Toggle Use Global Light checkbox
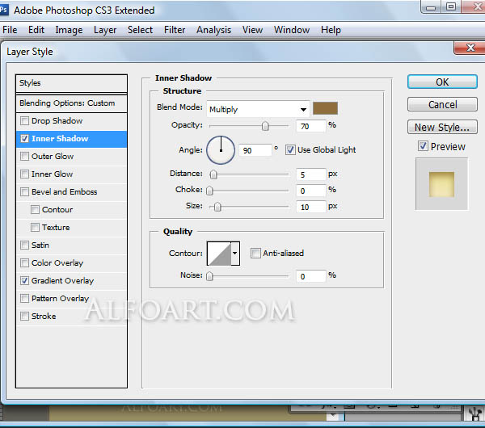485x428 pixels. pos(290,150)
